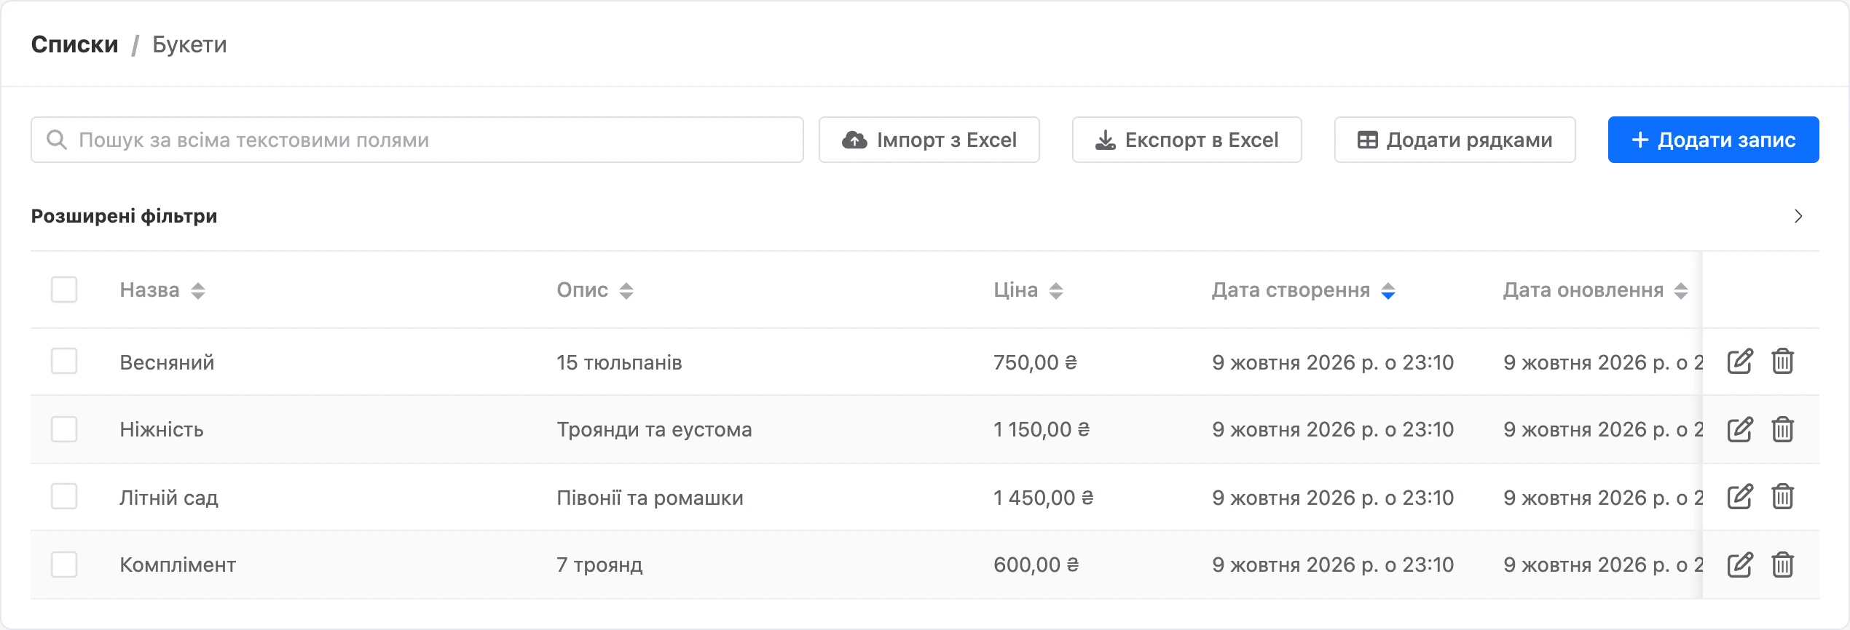1850x630 pixels.
Task: Click Імпорт з Excel button
Action: (929, 140)
